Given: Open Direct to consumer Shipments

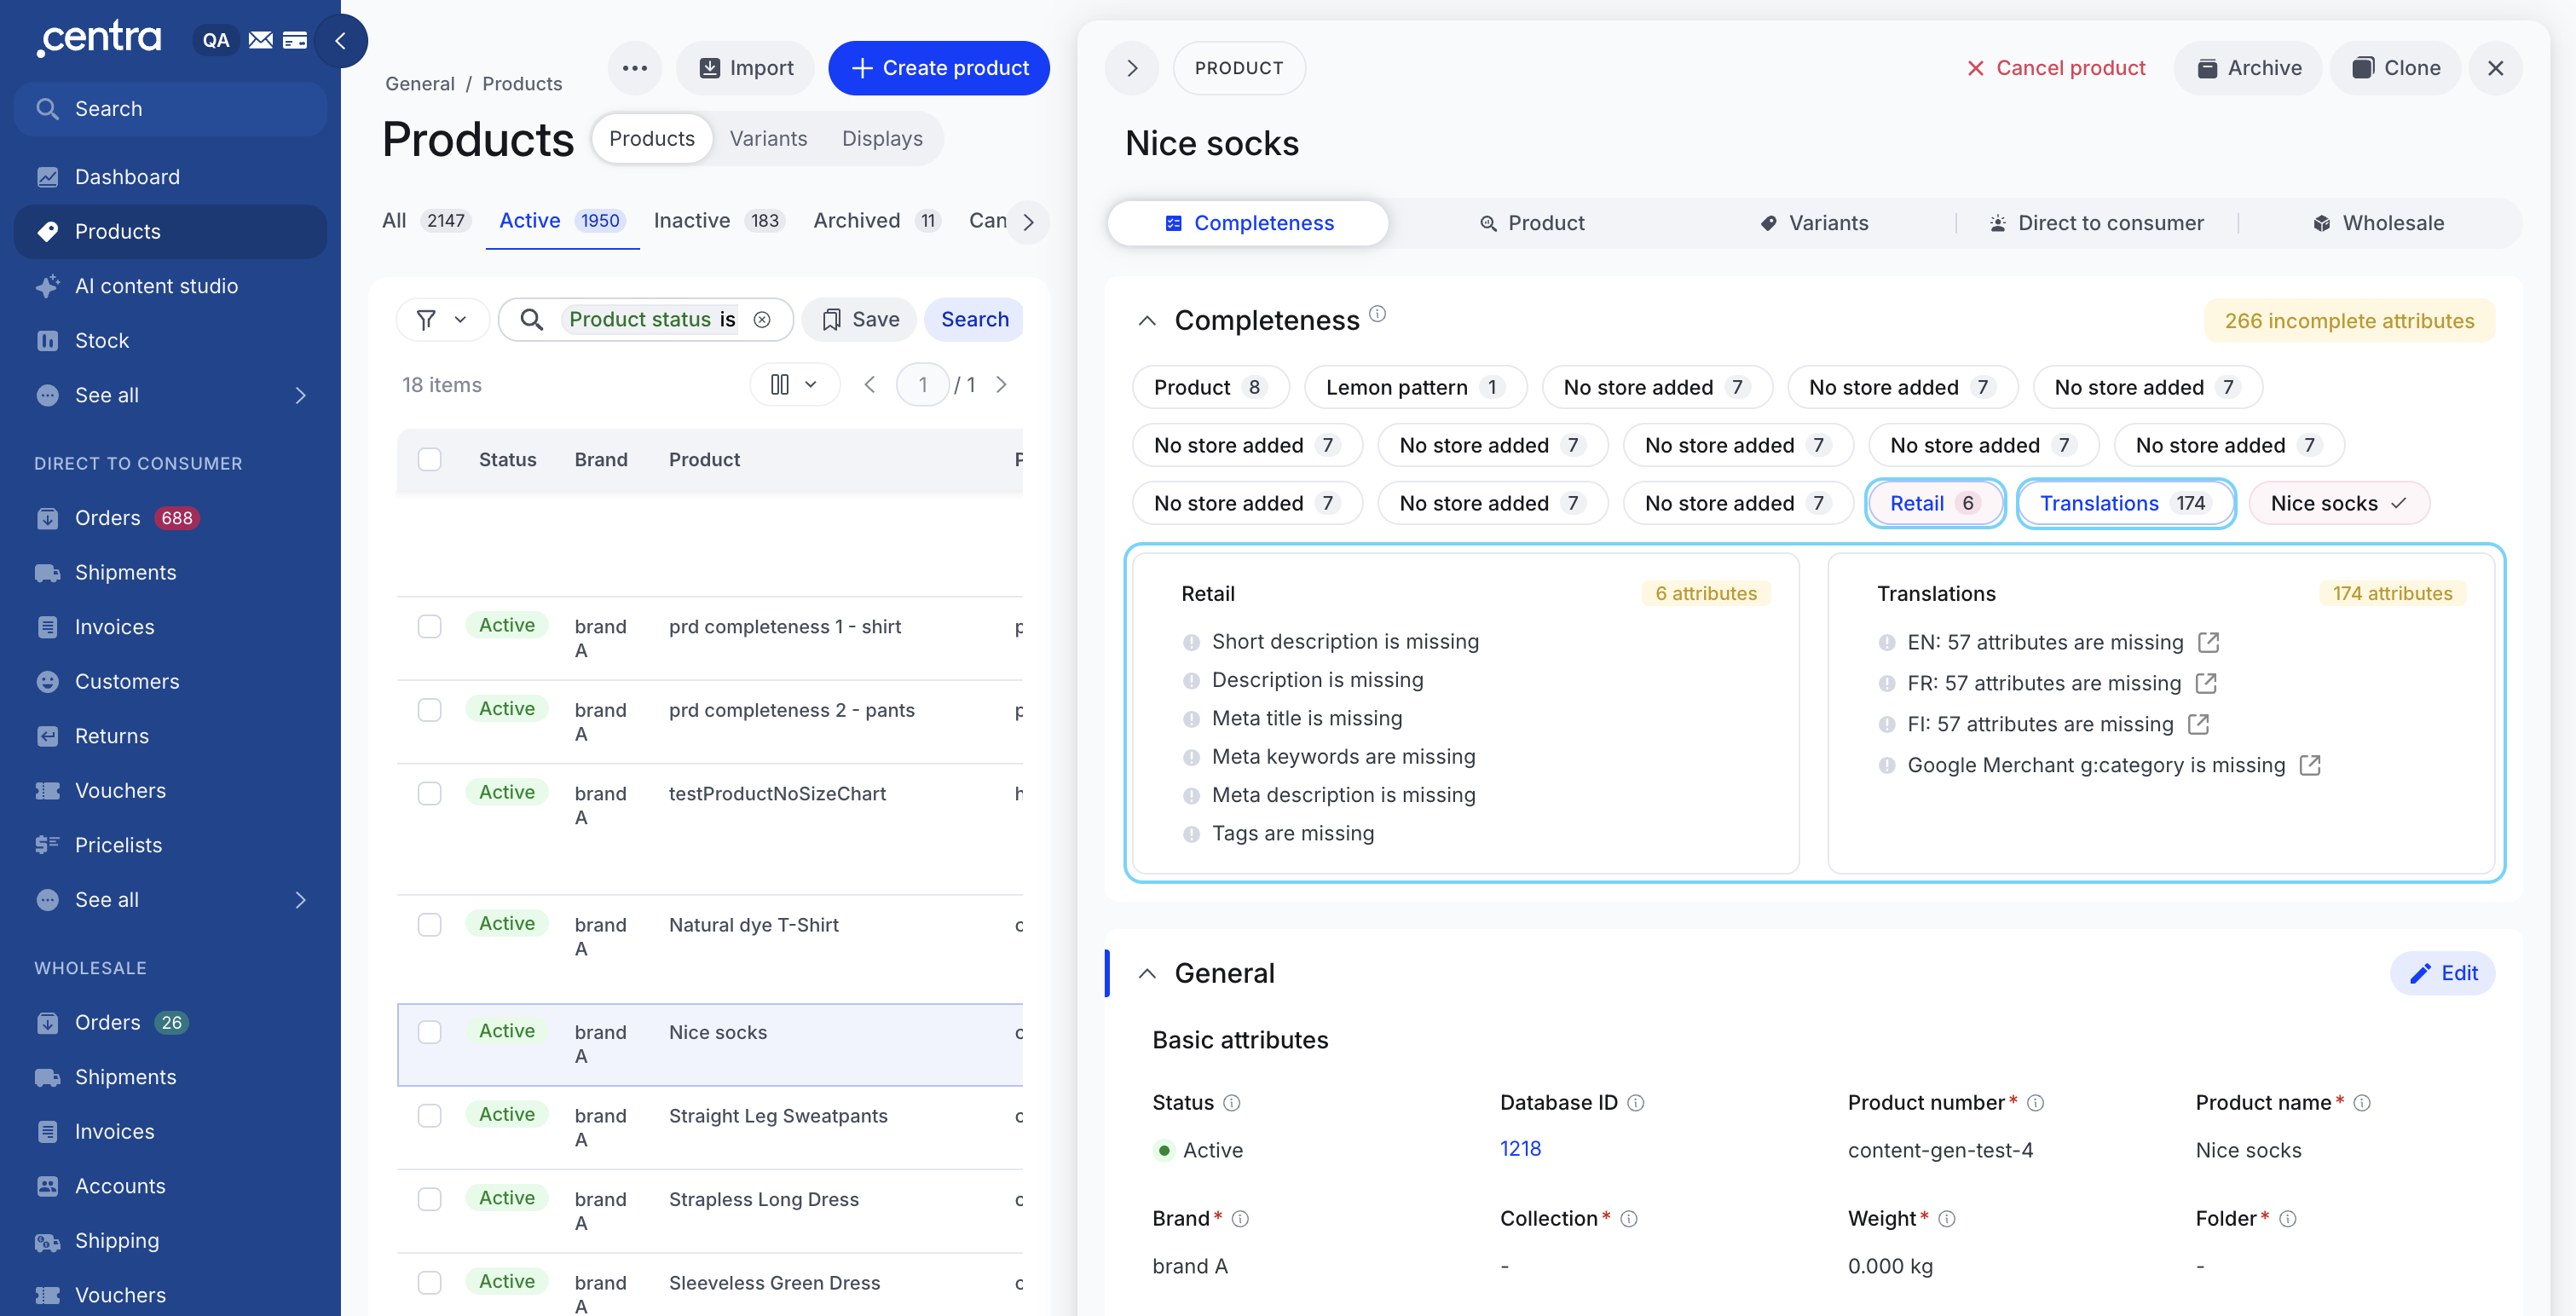Looking at the screenshot, I should pos(170,572).
